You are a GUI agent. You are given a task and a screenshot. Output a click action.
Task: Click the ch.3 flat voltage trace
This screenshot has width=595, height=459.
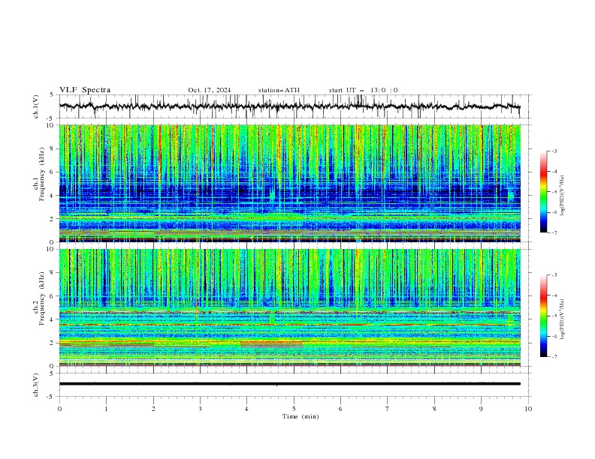289,384
